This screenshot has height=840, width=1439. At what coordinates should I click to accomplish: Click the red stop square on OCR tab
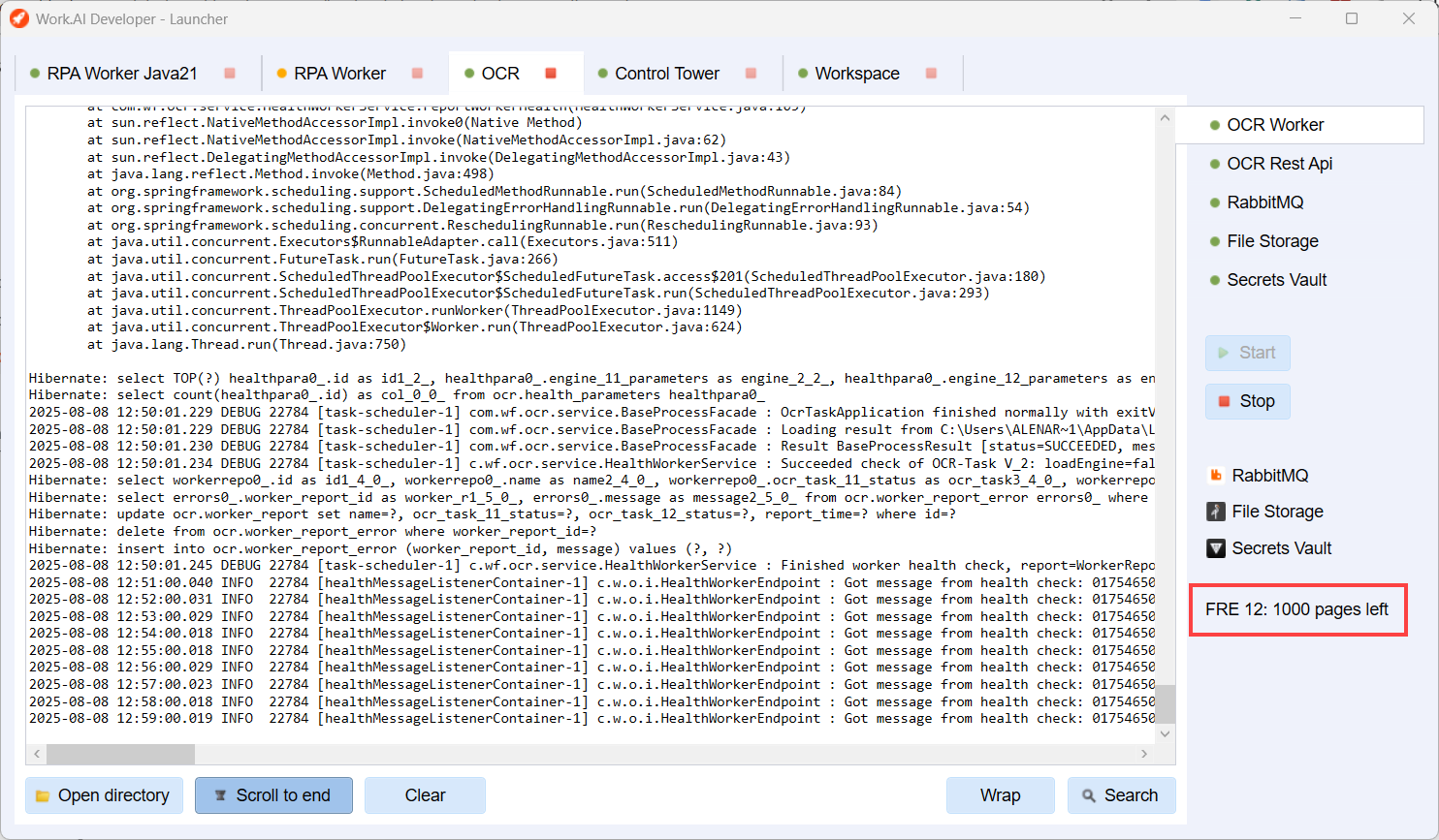point(551,74)
